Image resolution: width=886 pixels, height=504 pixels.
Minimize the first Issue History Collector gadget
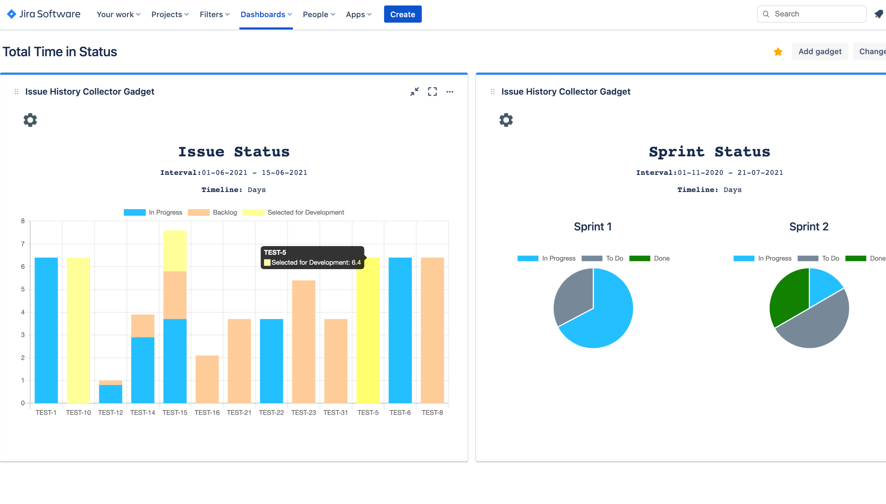pyautogui.click(x=414, y=92)
